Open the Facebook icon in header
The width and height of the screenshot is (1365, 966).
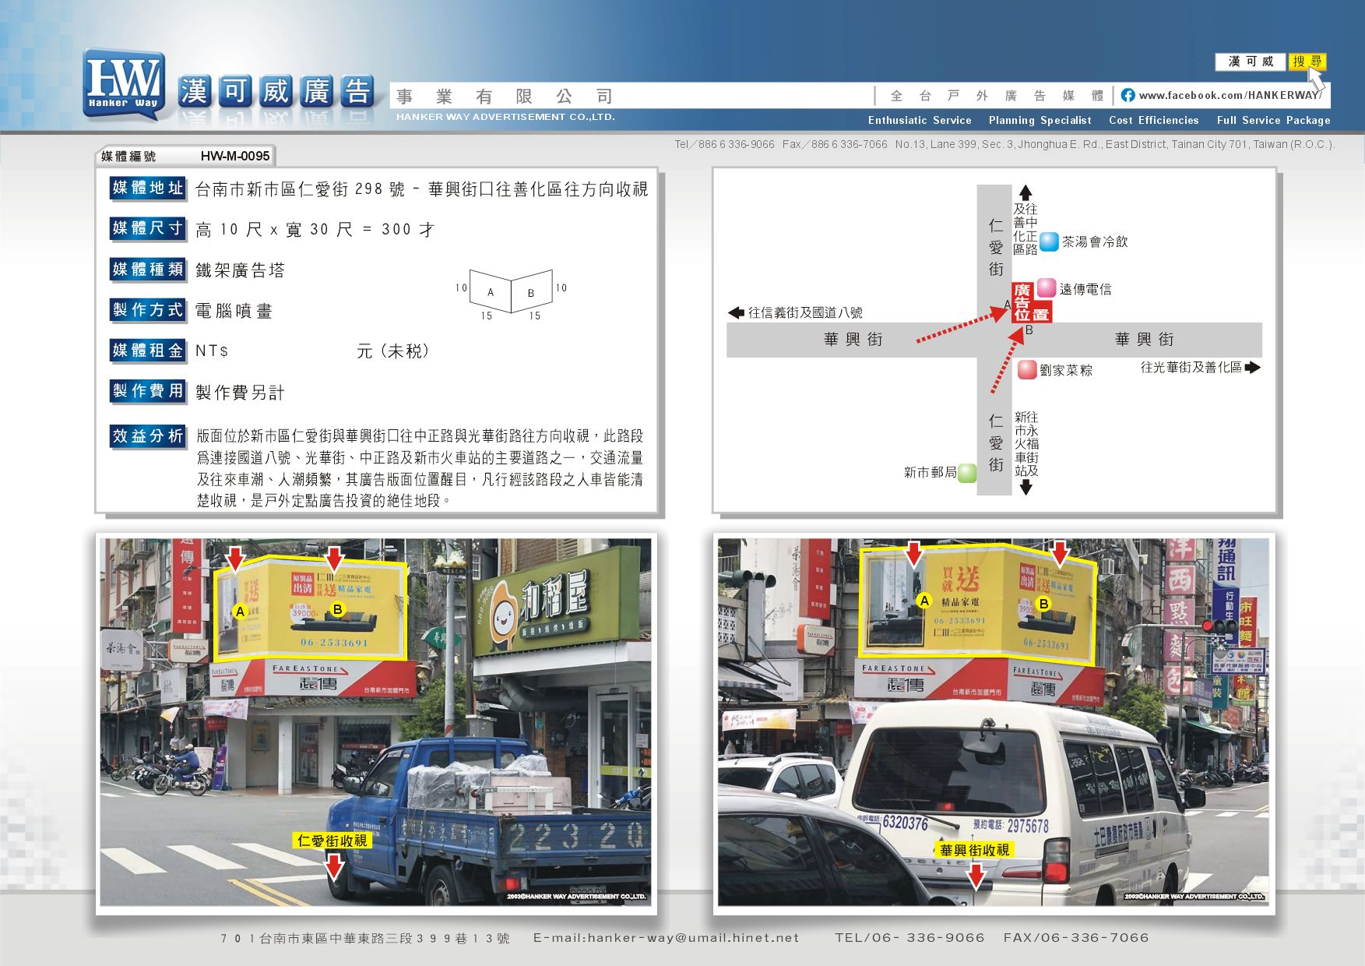pos(1128,95)
